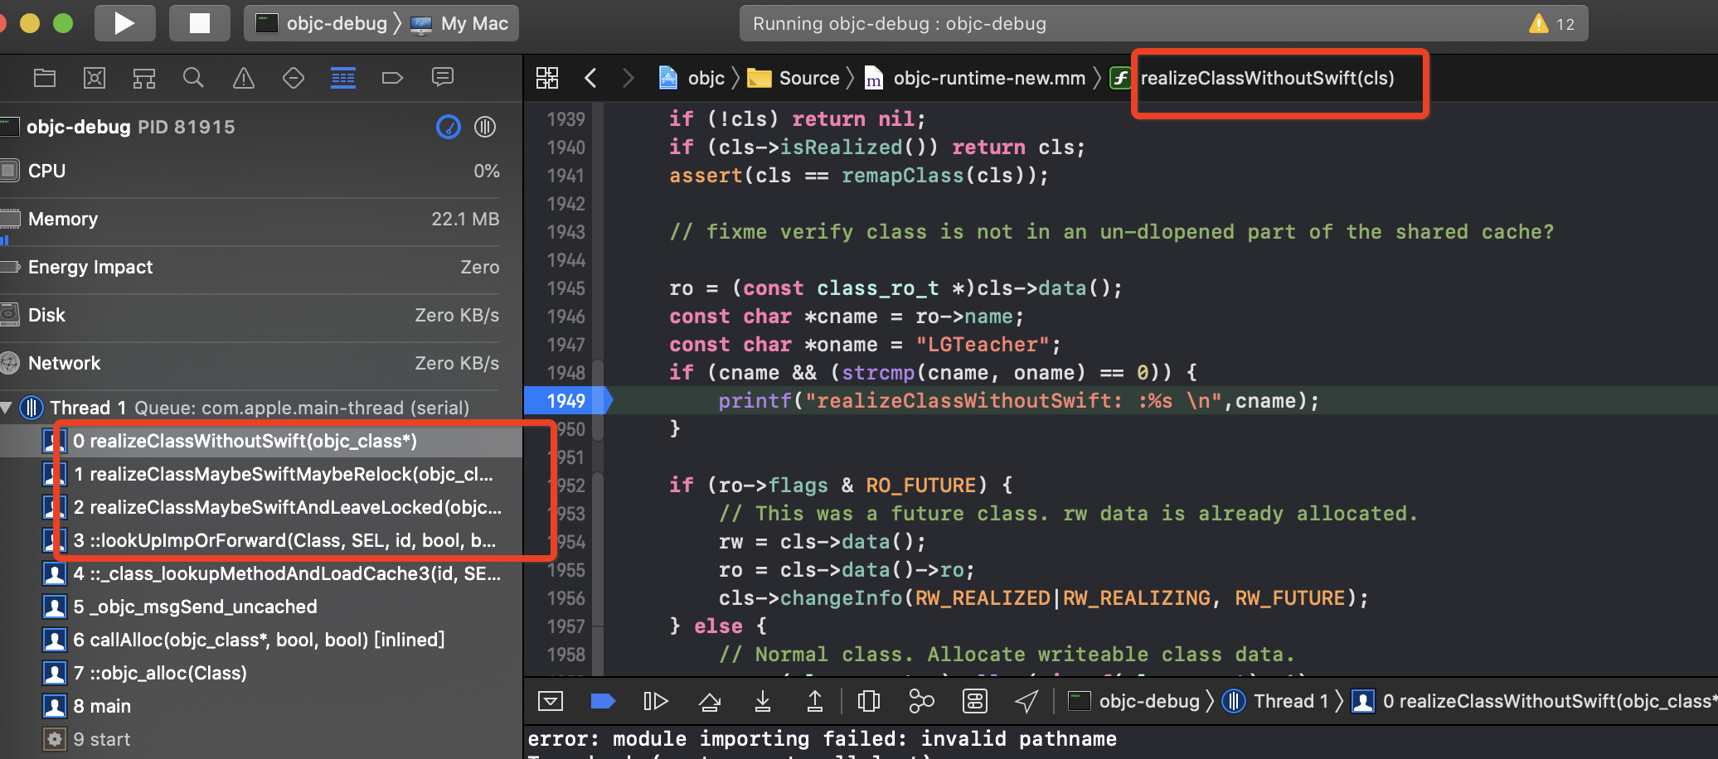This screenshot has height=759, width=1718.
Task: Open the Project navigator folder icon
Action: pyautogui.click(x=45, y=78)
